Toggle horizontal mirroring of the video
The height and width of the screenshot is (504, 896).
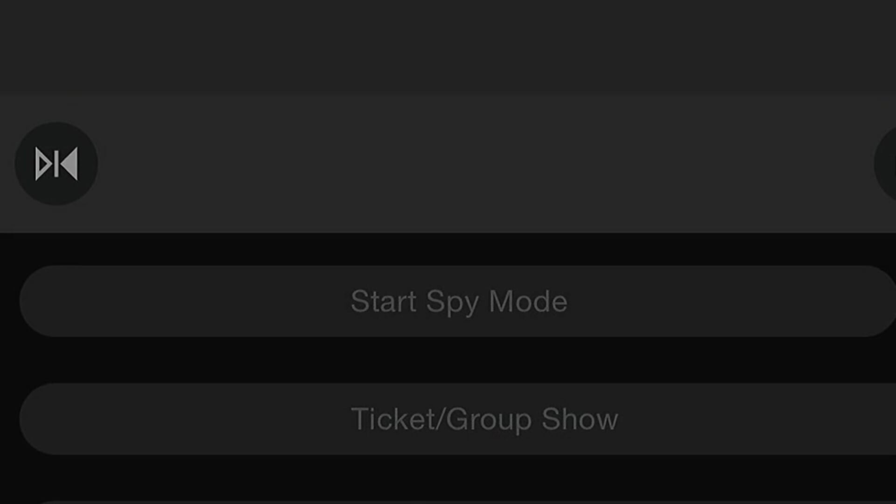(56, 163)
